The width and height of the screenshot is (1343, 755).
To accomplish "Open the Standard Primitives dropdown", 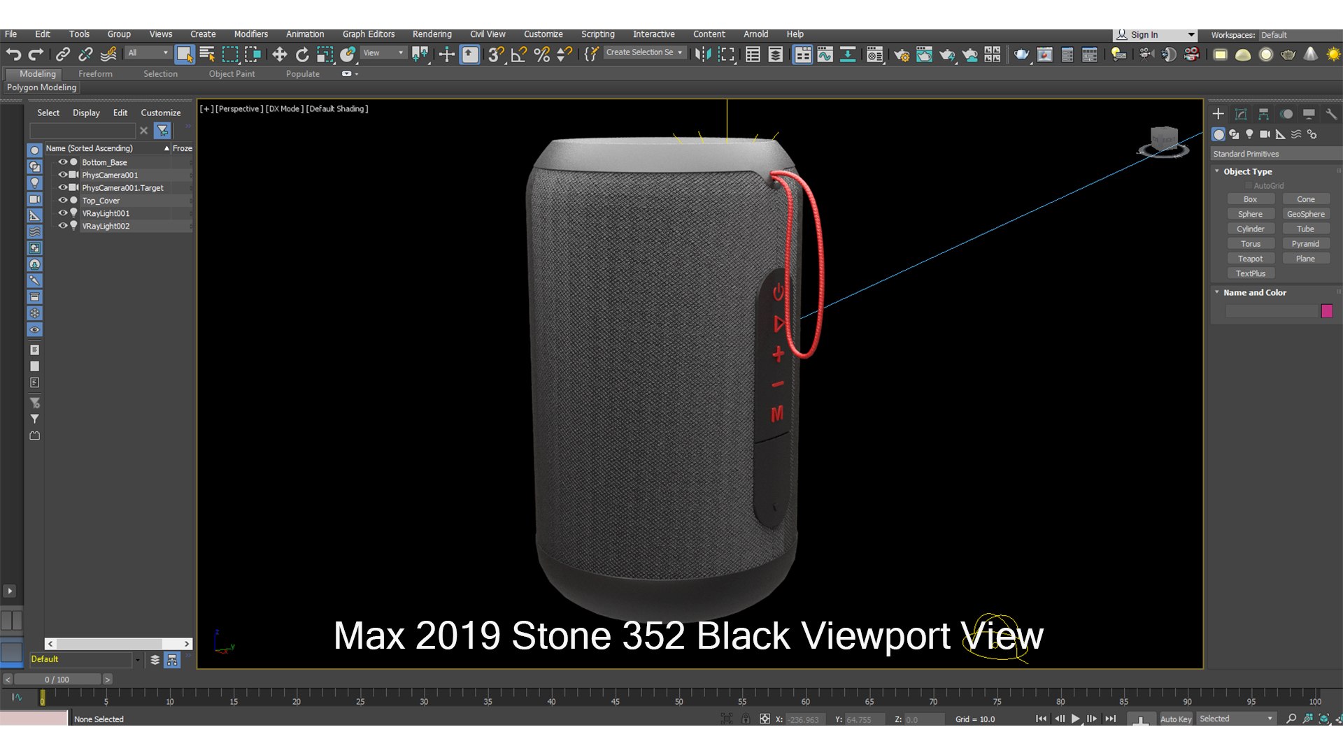I will click(x=1275, y=154).
